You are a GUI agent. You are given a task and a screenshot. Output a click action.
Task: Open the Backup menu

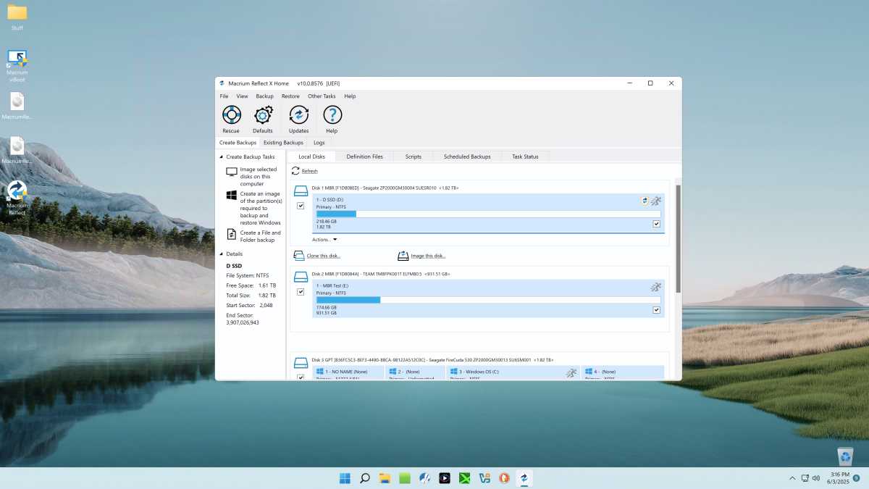coord(264,96)
